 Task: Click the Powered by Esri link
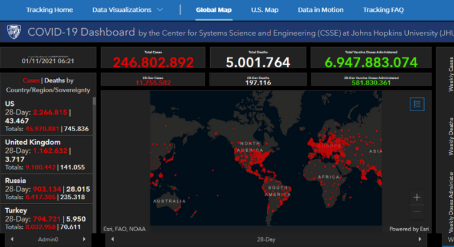point(409,229)
